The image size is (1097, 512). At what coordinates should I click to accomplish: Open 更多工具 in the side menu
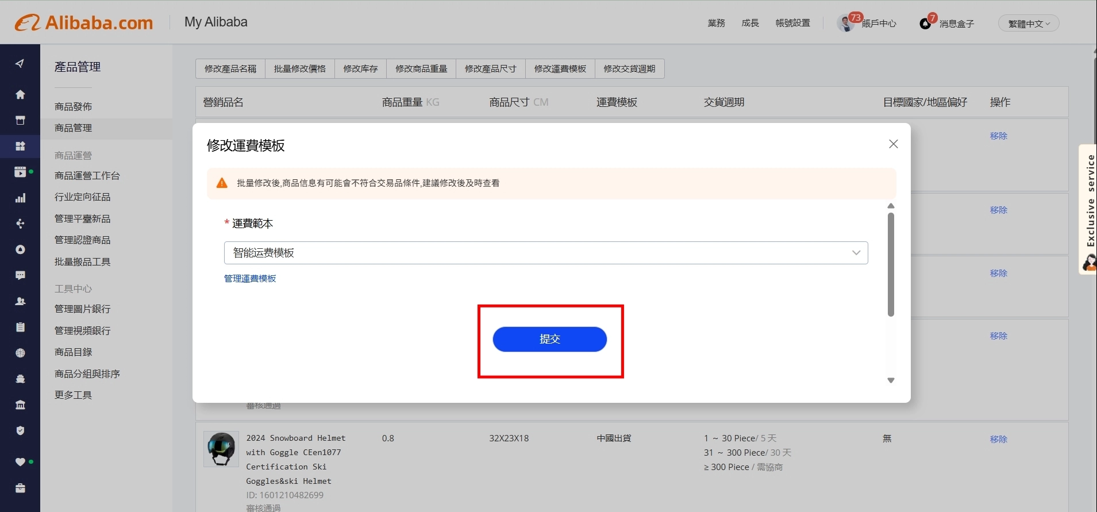[x=73, y=395]
